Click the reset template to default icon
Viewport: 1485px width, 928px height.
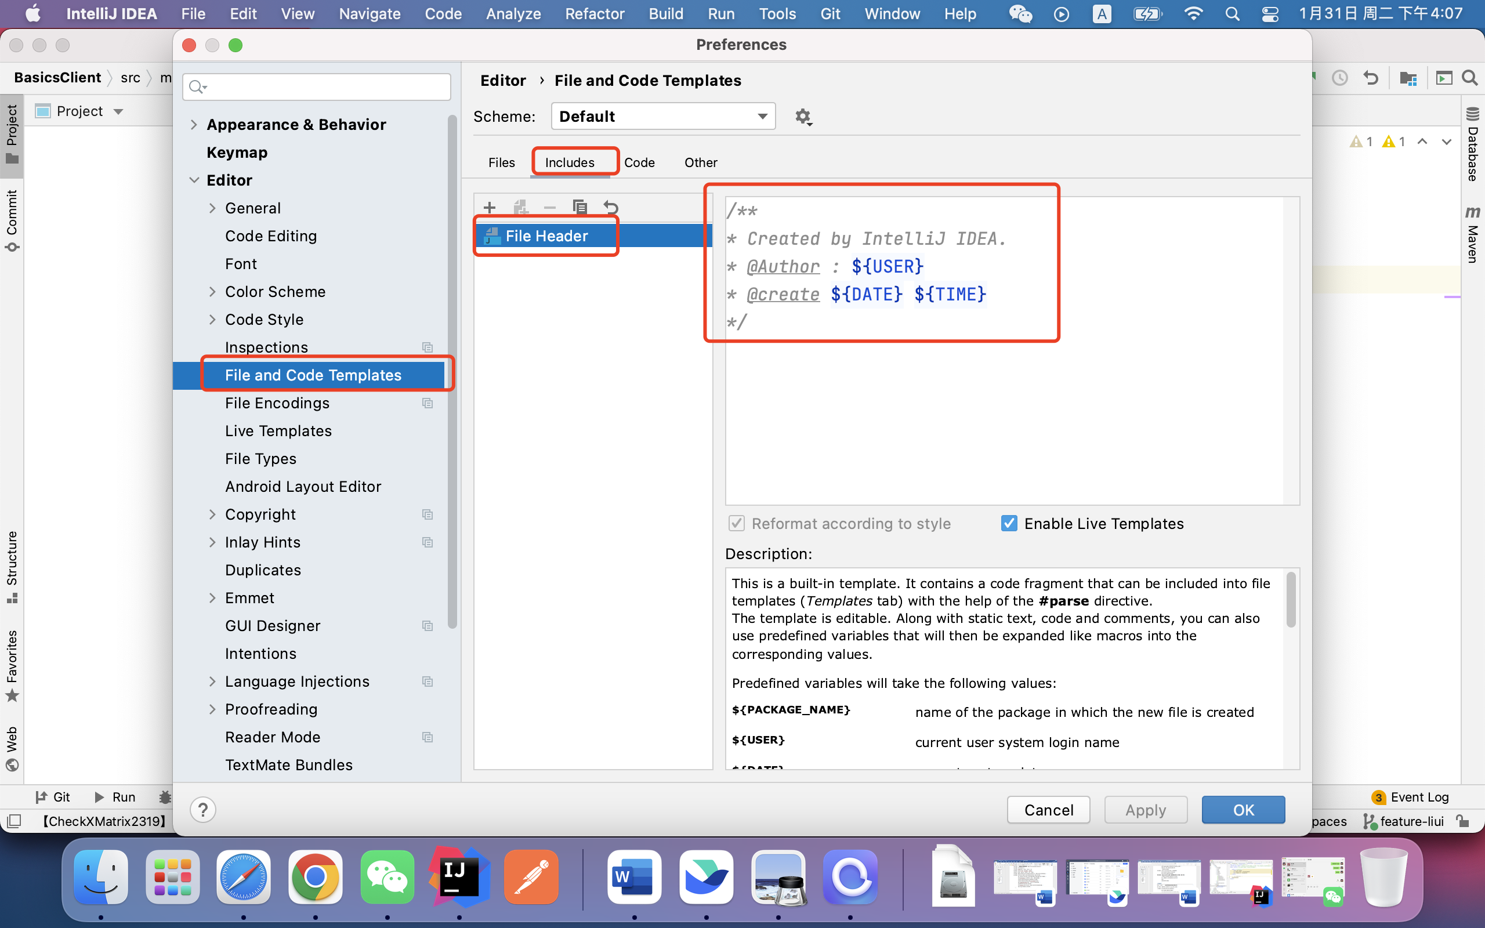(x=611, y=208)
